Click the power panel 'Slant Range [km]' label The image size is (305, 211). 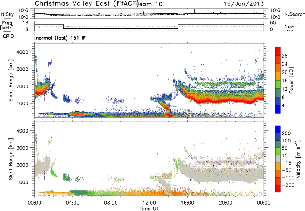coord(11,80)
